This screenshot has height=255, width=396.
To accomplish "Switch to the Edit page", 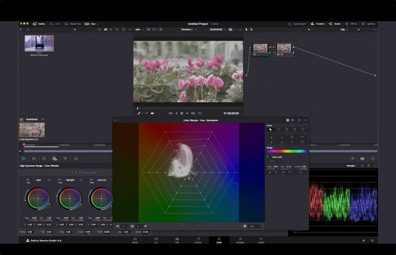I will pos(177,240).
